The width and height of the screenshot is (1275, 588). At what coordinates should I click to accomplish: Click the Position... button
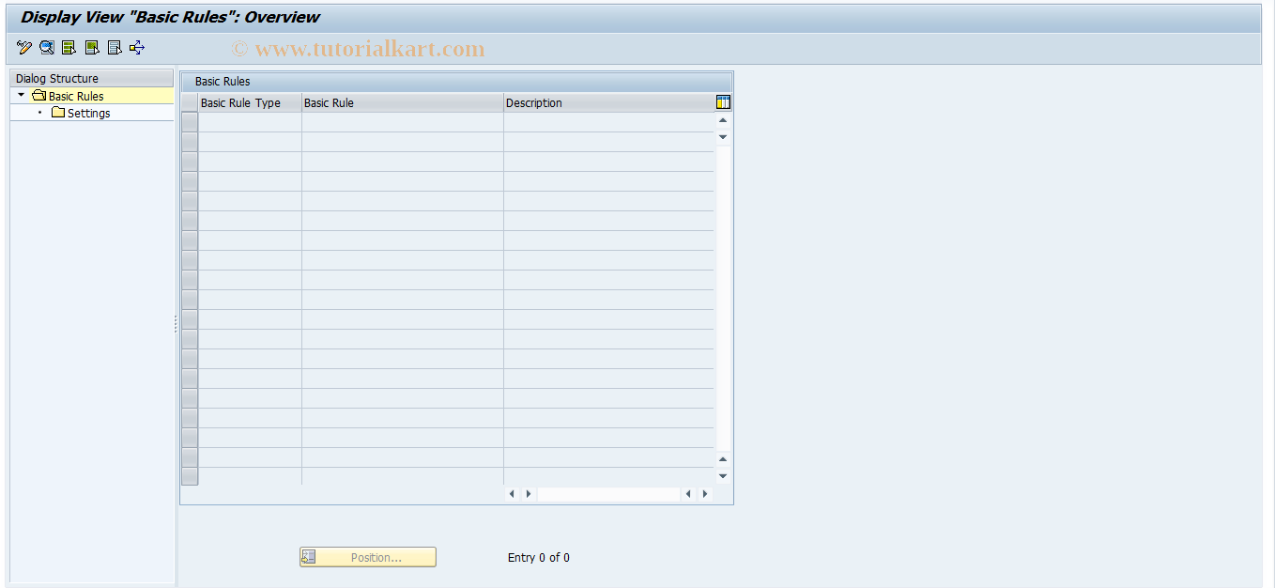pyautogui.click(x=367, y=556)
